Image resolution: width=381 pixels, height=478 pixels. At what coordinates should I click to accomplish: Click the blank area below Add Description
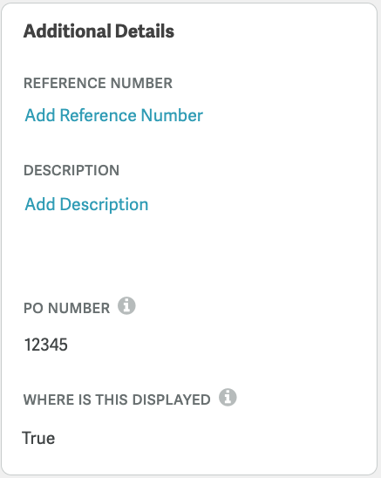(189, 253)
